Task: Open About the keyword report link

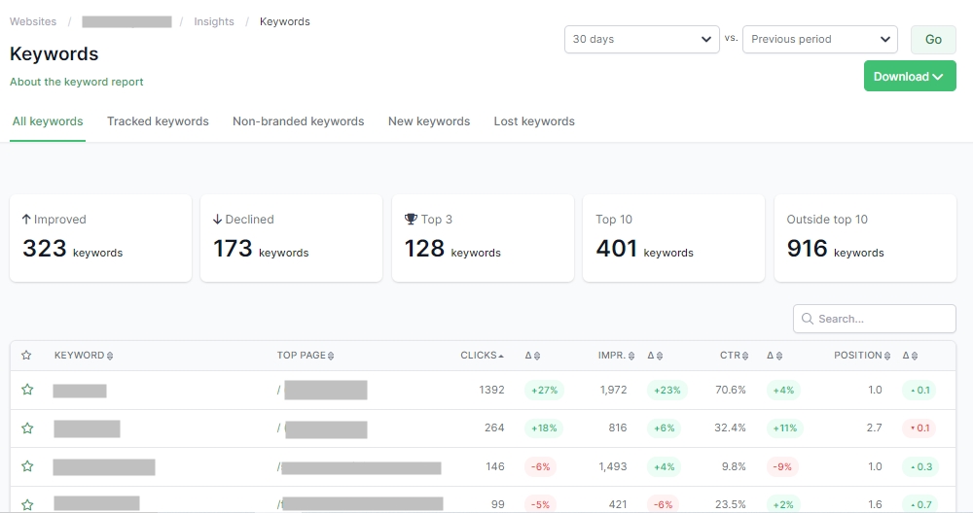Action: 76,82
